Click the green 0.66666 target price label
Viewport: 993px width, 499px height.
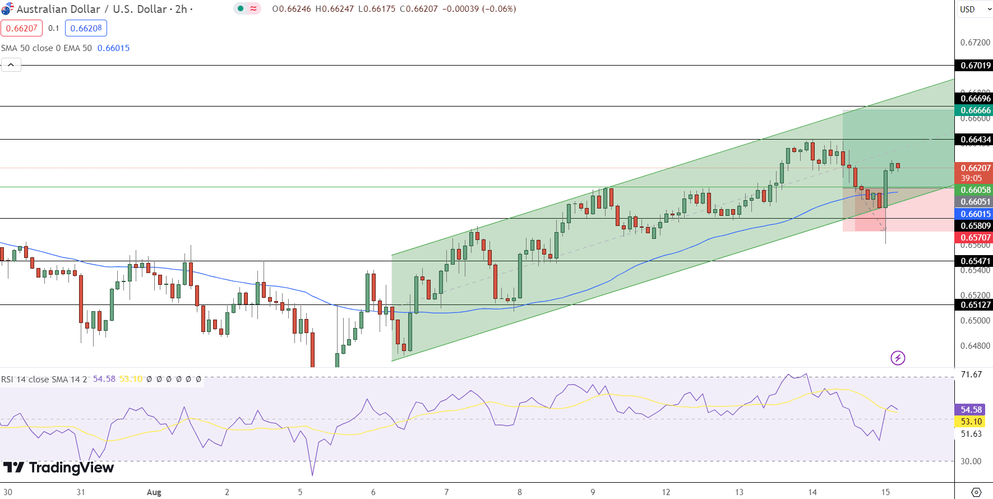(x=975, y=110)
